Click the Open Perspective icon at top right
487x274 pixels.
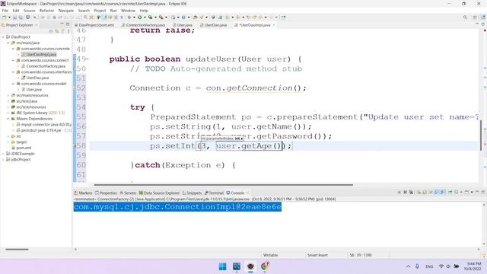(475, 18)
